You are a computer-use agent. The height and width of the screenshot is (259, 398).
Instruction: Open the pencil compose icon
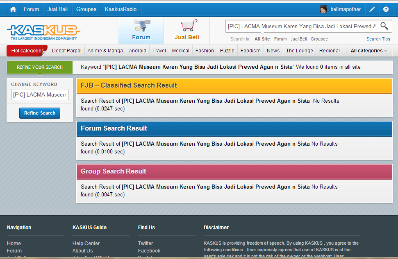[372, 9]
